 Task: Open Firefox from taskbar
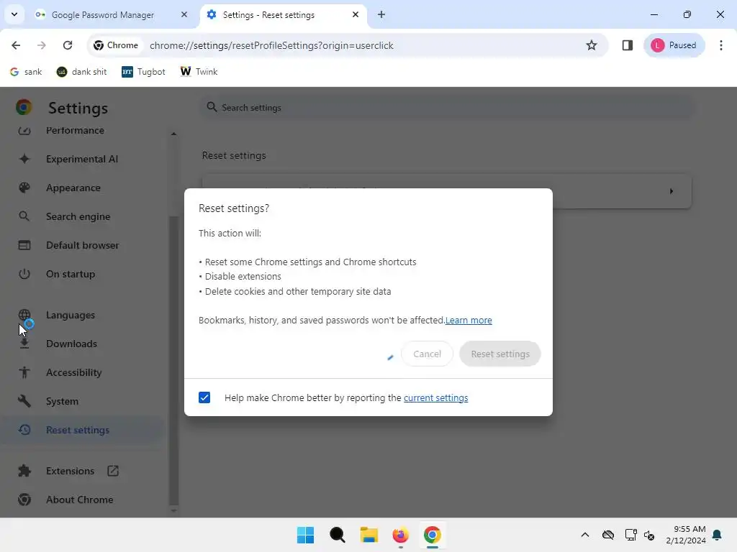click(x=400, y=535)
